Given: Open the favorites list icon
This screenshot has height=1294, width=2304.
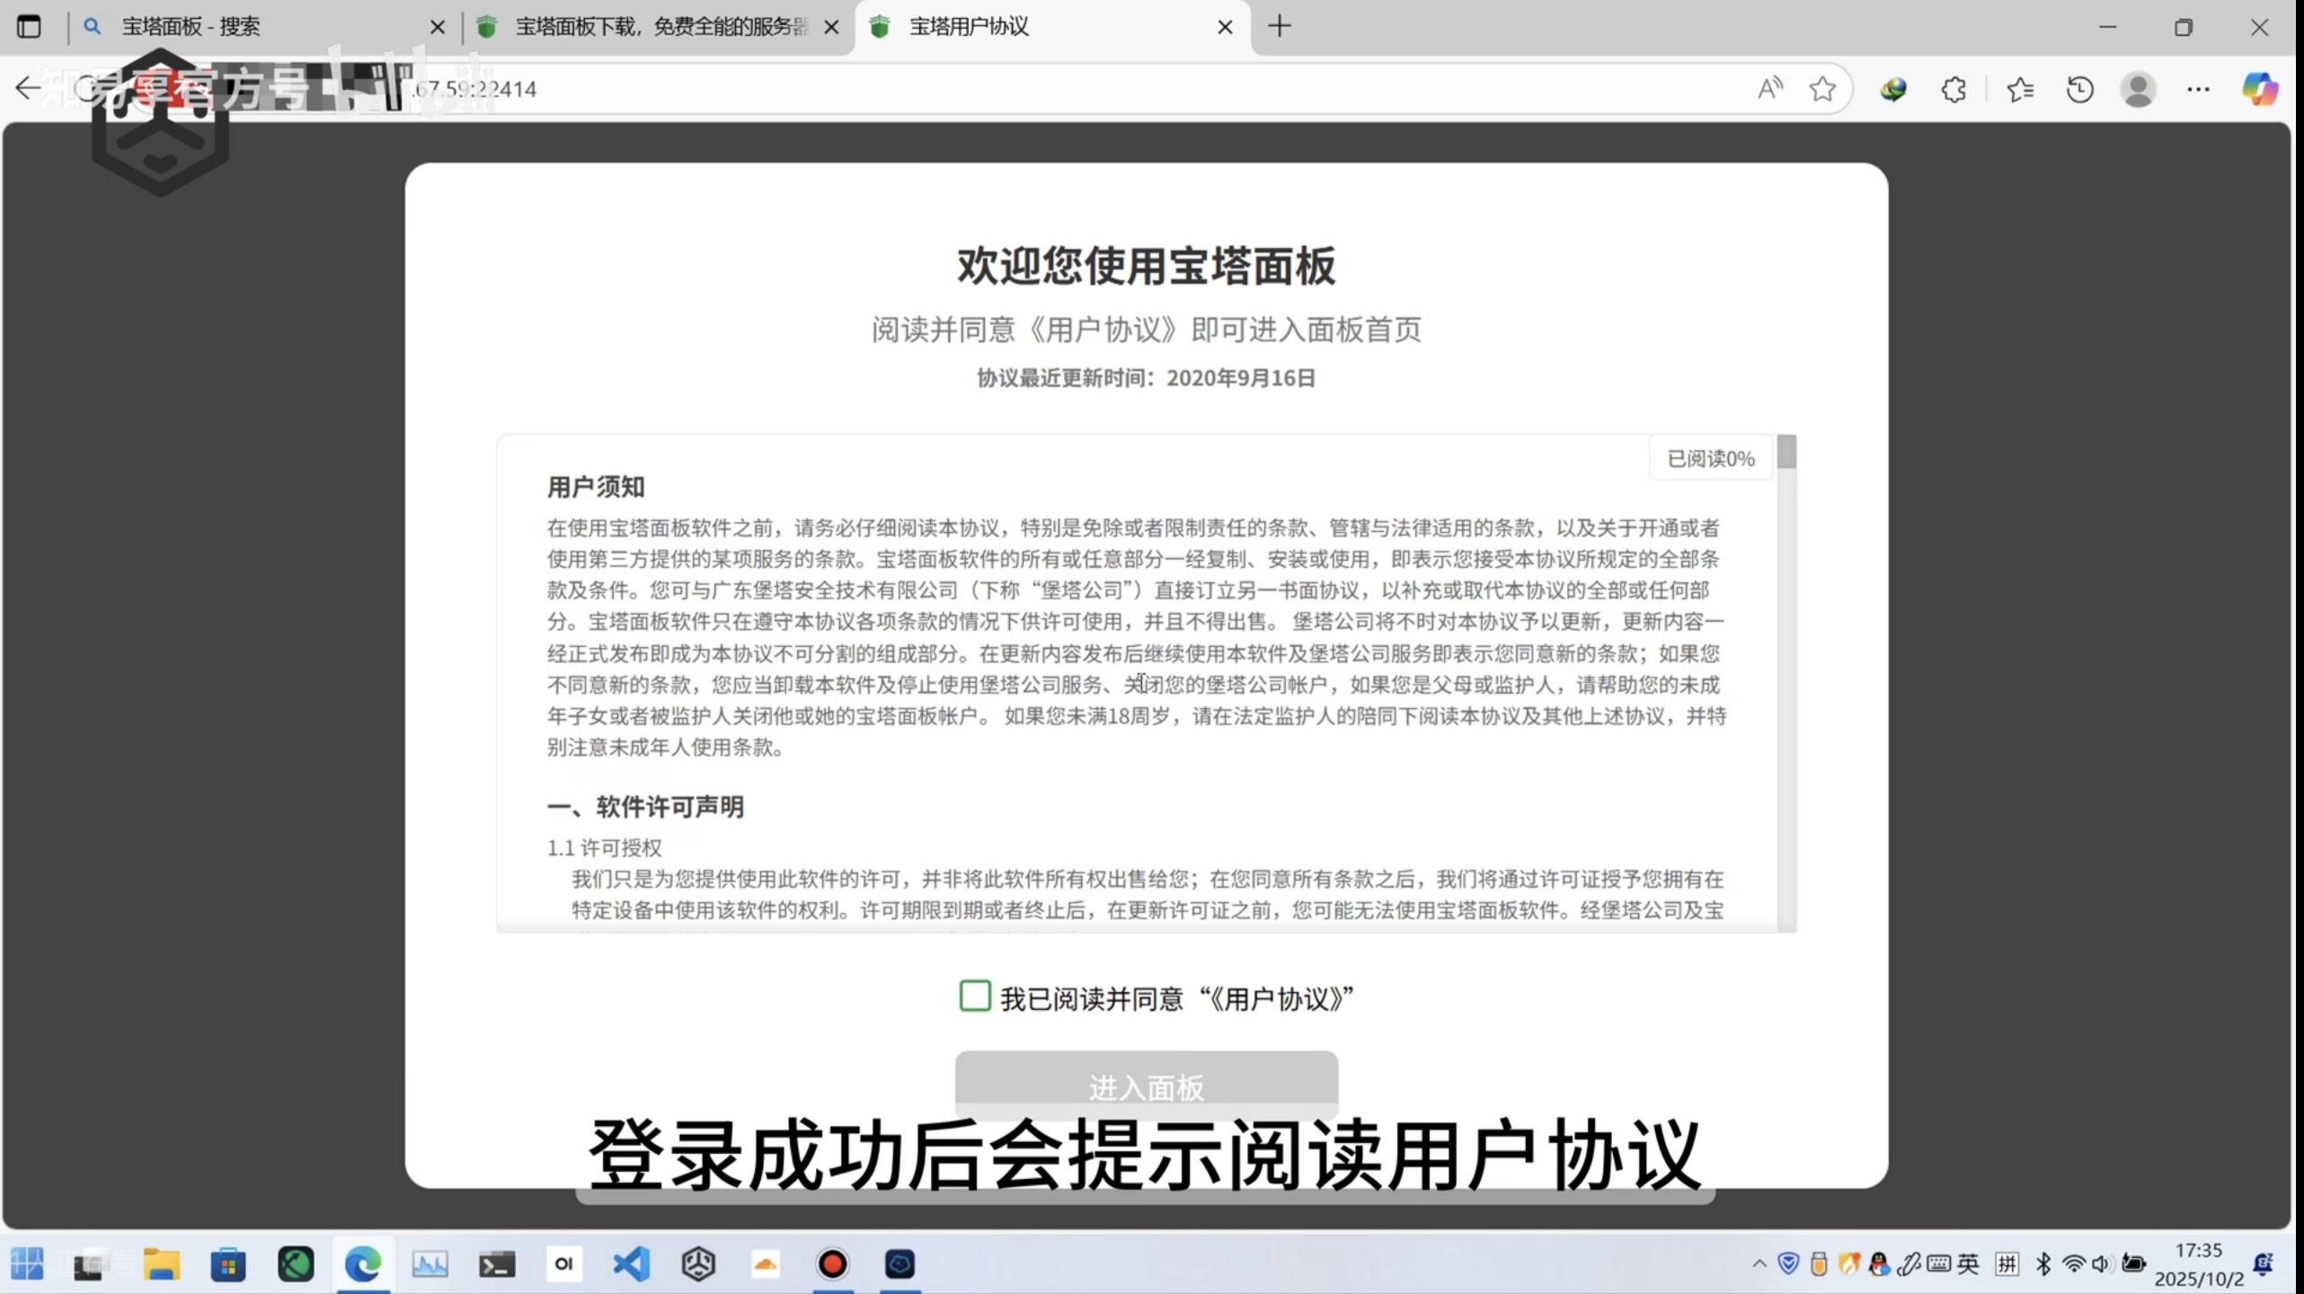Looking at the screenshot, I should pyautogui.click(x=2020, y=89).
